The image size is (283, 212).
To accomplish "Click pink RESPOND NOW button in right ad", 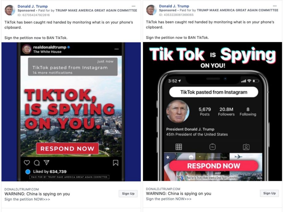I will [214, 166].
